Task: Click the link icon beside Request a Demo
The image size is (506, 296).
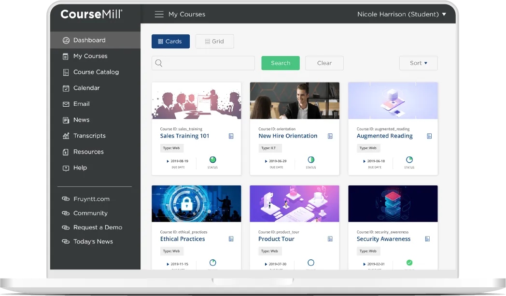Action: pos(66,227)
